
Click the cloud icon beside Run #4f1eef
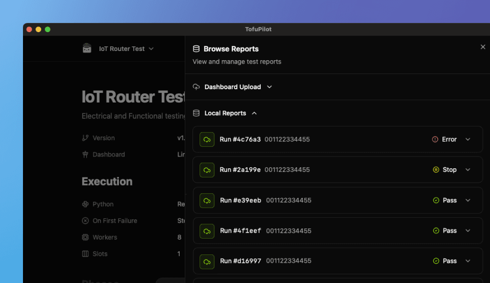[x=207, y=231]
